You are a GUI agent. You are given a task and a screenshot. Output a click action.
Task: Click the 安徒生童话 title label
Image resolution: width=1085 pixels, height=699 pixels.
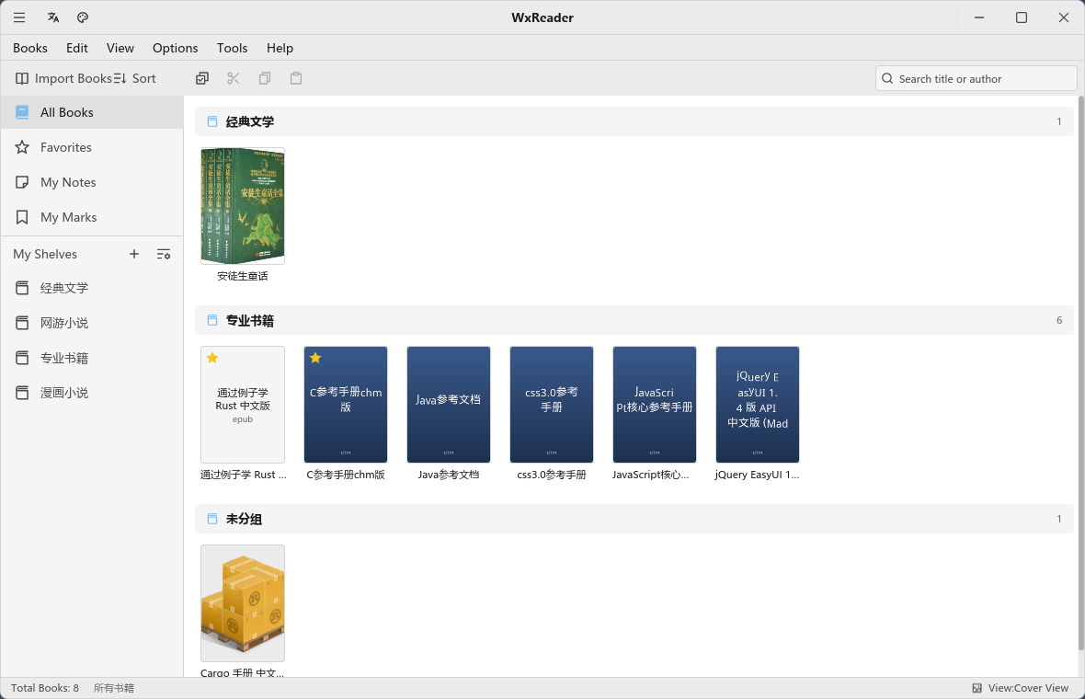click(243, 276)
